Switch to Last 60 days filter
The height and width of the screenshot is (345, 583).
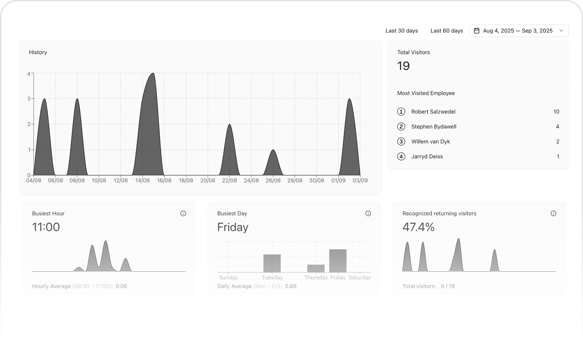[x=446, y=31]
